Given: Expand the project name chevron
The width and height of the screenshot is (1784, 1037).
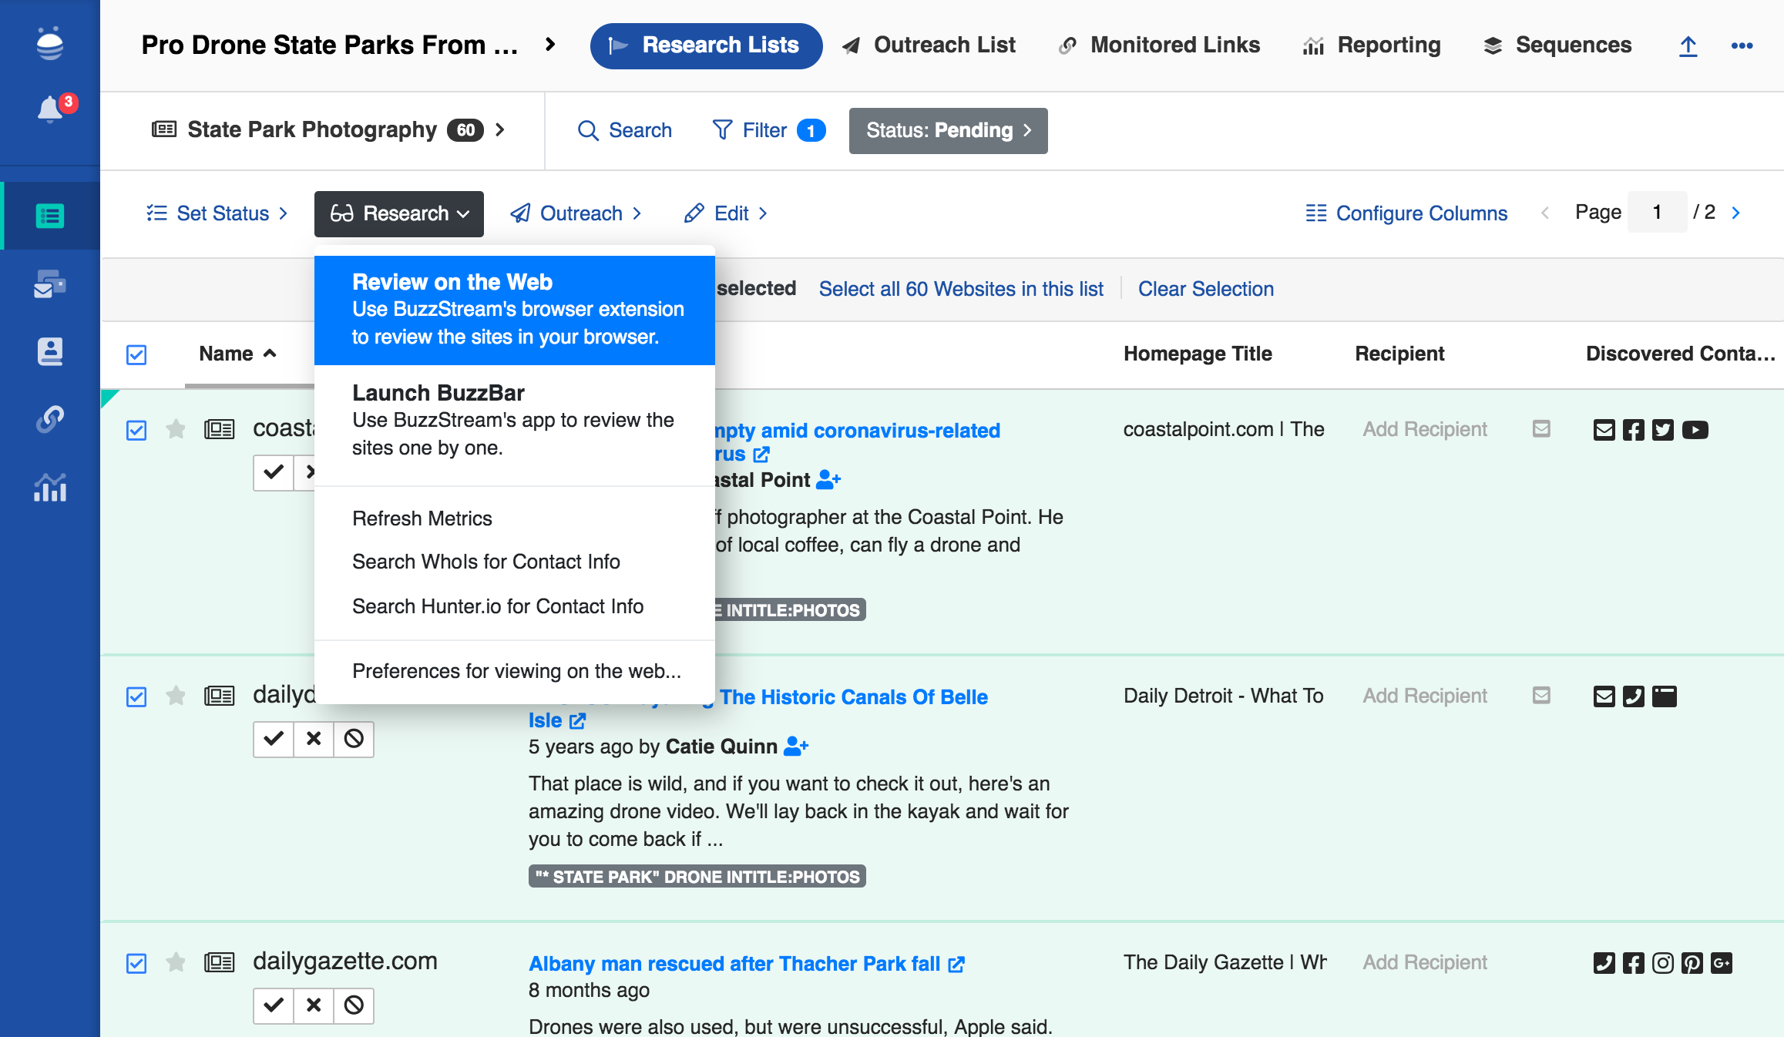Looking at the screenshot, I should tap(550, 45).
